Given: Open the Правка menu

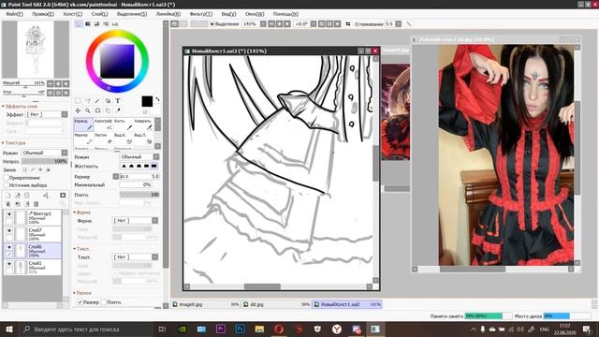Looking at the screenshot, I should click(43, 14).
